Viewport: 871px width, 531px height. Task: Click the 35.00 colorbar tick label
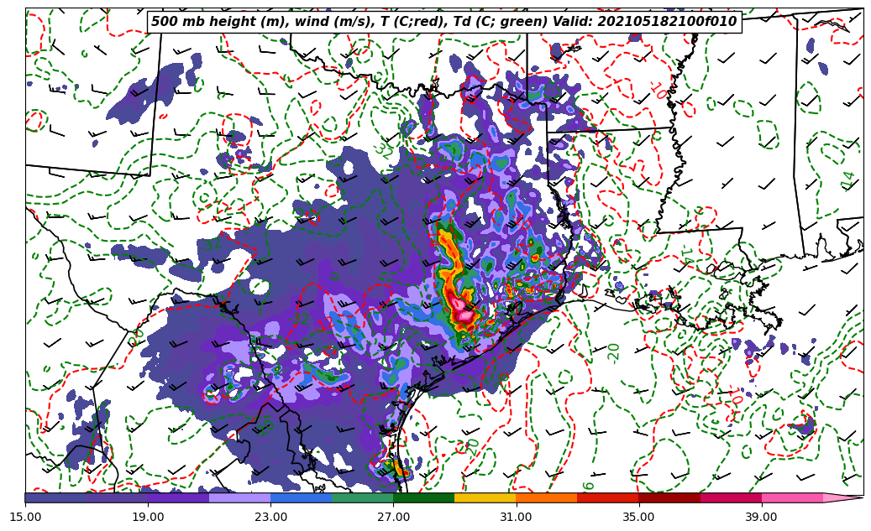638,517
